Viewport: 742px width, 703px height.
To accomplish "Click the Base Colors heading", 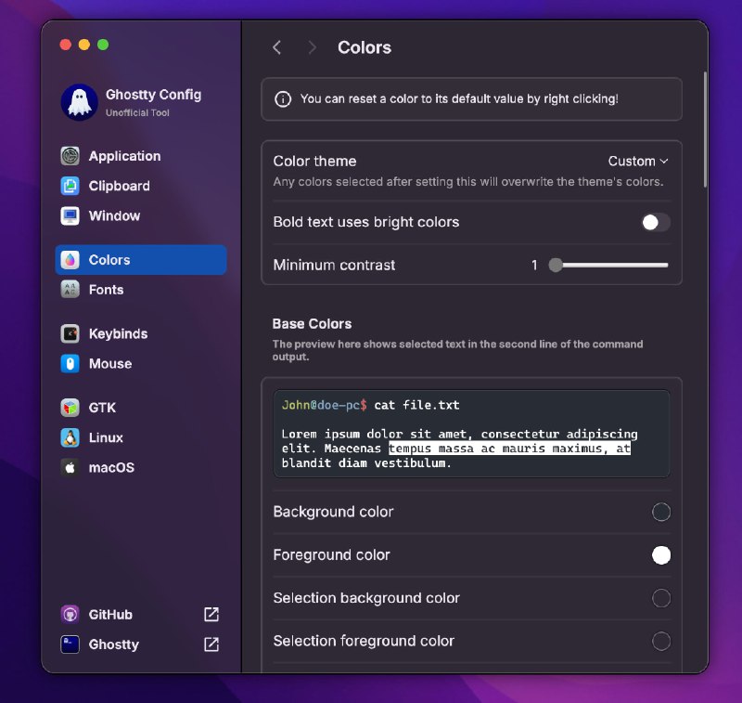I will [312, 323].
